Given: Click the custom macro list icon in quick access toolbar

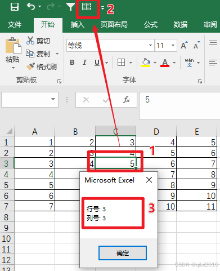Looking at the screenshot, I should 87,7.
